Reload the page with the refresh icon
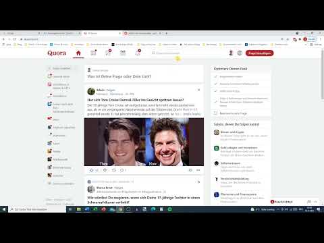This screenshot has width=324, height=243. (15, 39)
